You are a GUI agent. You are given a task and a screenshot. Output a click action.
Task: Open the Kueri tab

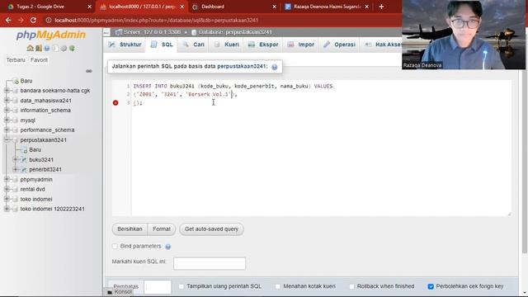click(x=226, y=45)
